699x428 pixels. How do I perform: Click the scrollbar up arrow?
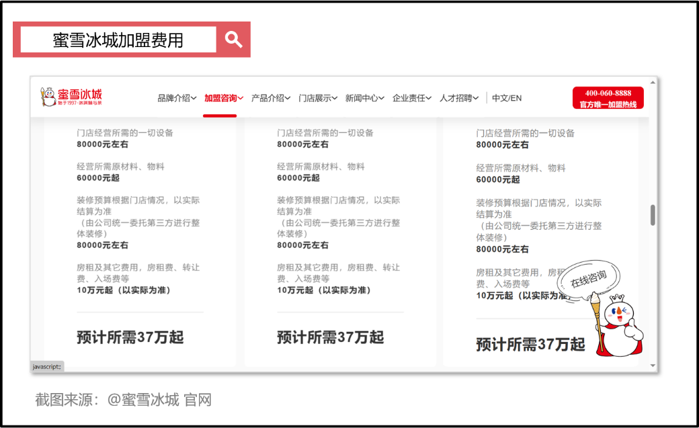tap(652, 83)
